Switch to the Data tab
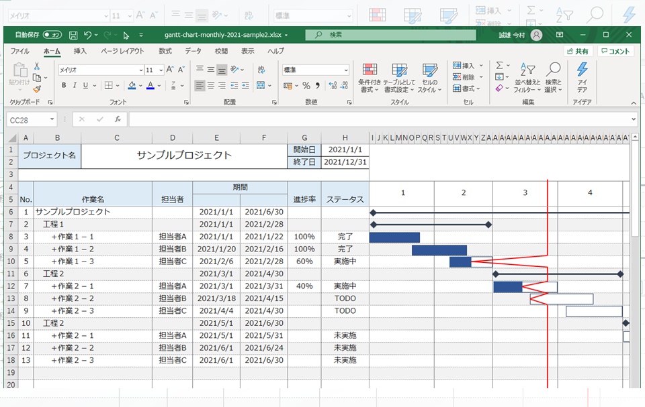The width and height of the screenshot is (645, 407). 193,52
